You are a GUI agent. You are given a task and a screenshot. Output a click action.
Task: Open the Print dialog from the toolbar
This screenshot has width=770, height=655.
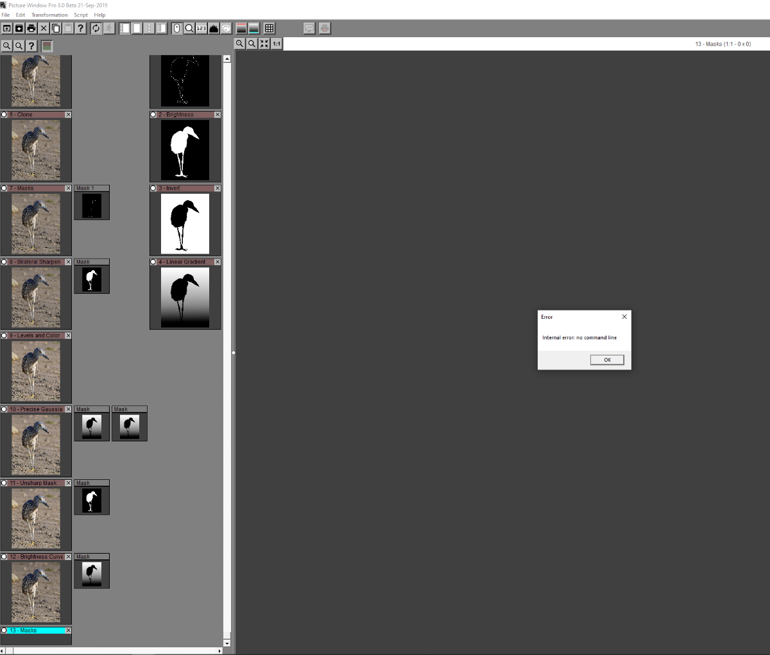coord(31,28)
